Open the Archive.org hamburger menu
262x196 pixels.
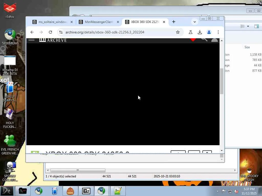tap(31, 40)
